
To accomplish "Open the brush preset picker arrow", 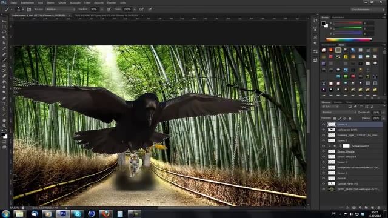I will coord(23,10).
